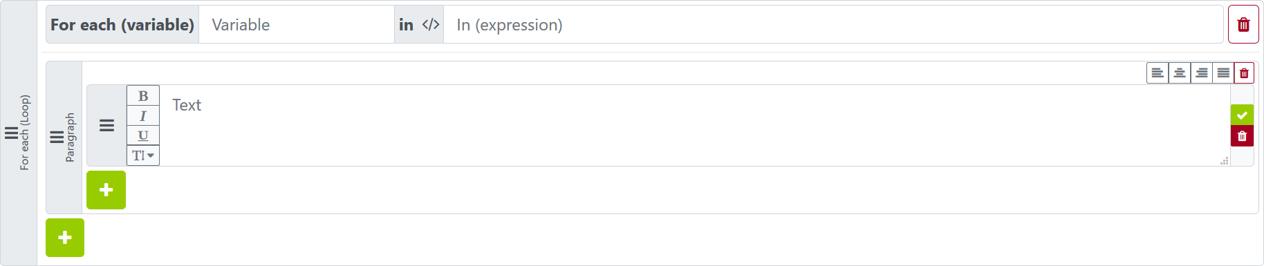This screenshot has width=1264, height=266.
Task: Align paragraph text right
Action: tap(1202, 73)
